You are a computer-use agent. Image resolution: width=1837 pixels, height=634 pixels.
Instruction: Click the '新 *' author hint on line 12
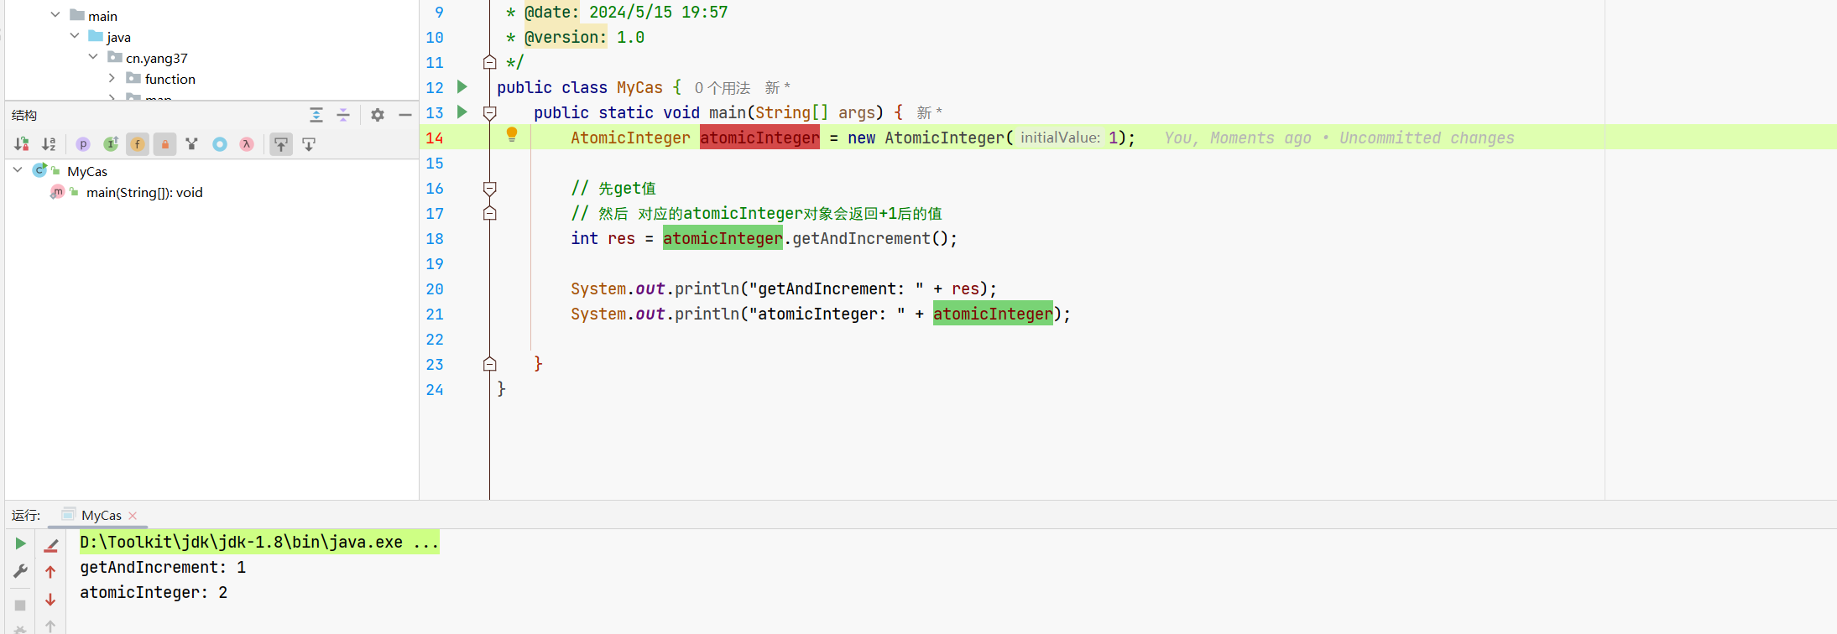point(777,88)
